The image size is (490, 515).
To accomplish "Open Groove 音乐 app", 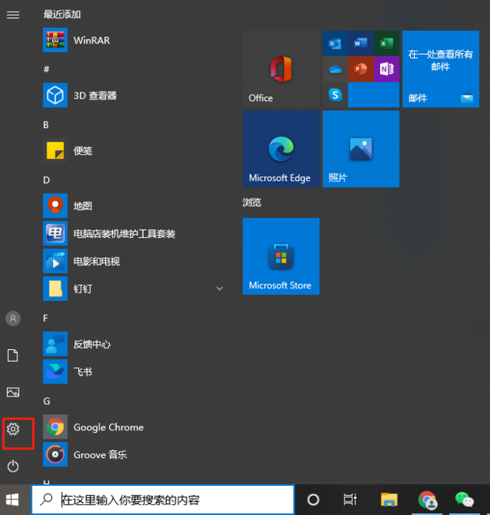I will [134, 454].
